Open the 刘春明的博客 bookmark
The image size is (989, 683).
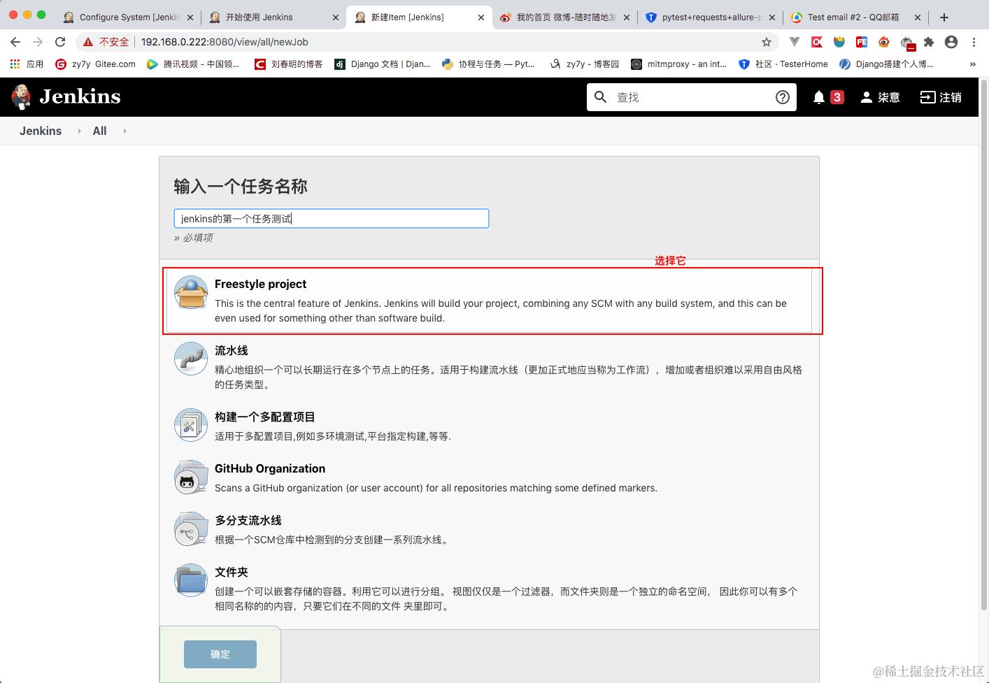tap(288, 64)
